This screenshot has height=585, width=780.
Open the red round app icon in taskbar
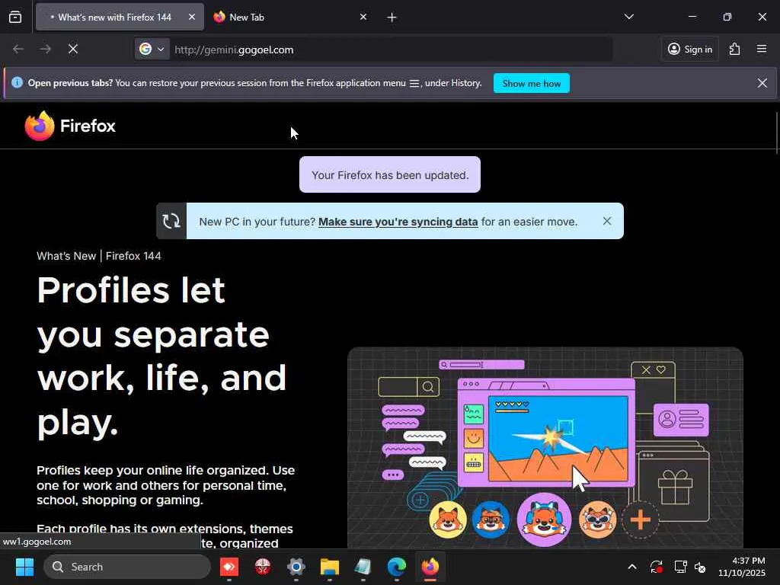[263, 567]
